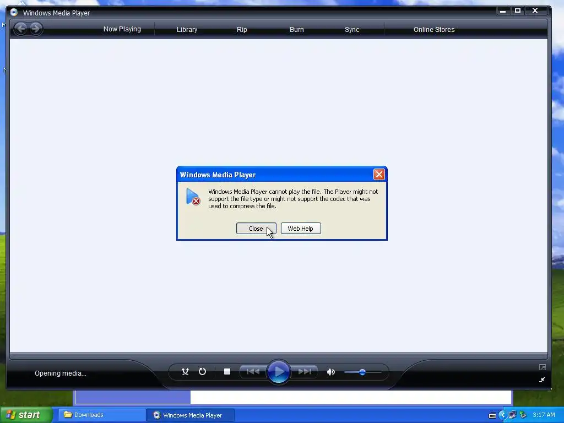Switch to Downloads taskbar window
Viewport: 564px width, 423px height.
[101, 415]
